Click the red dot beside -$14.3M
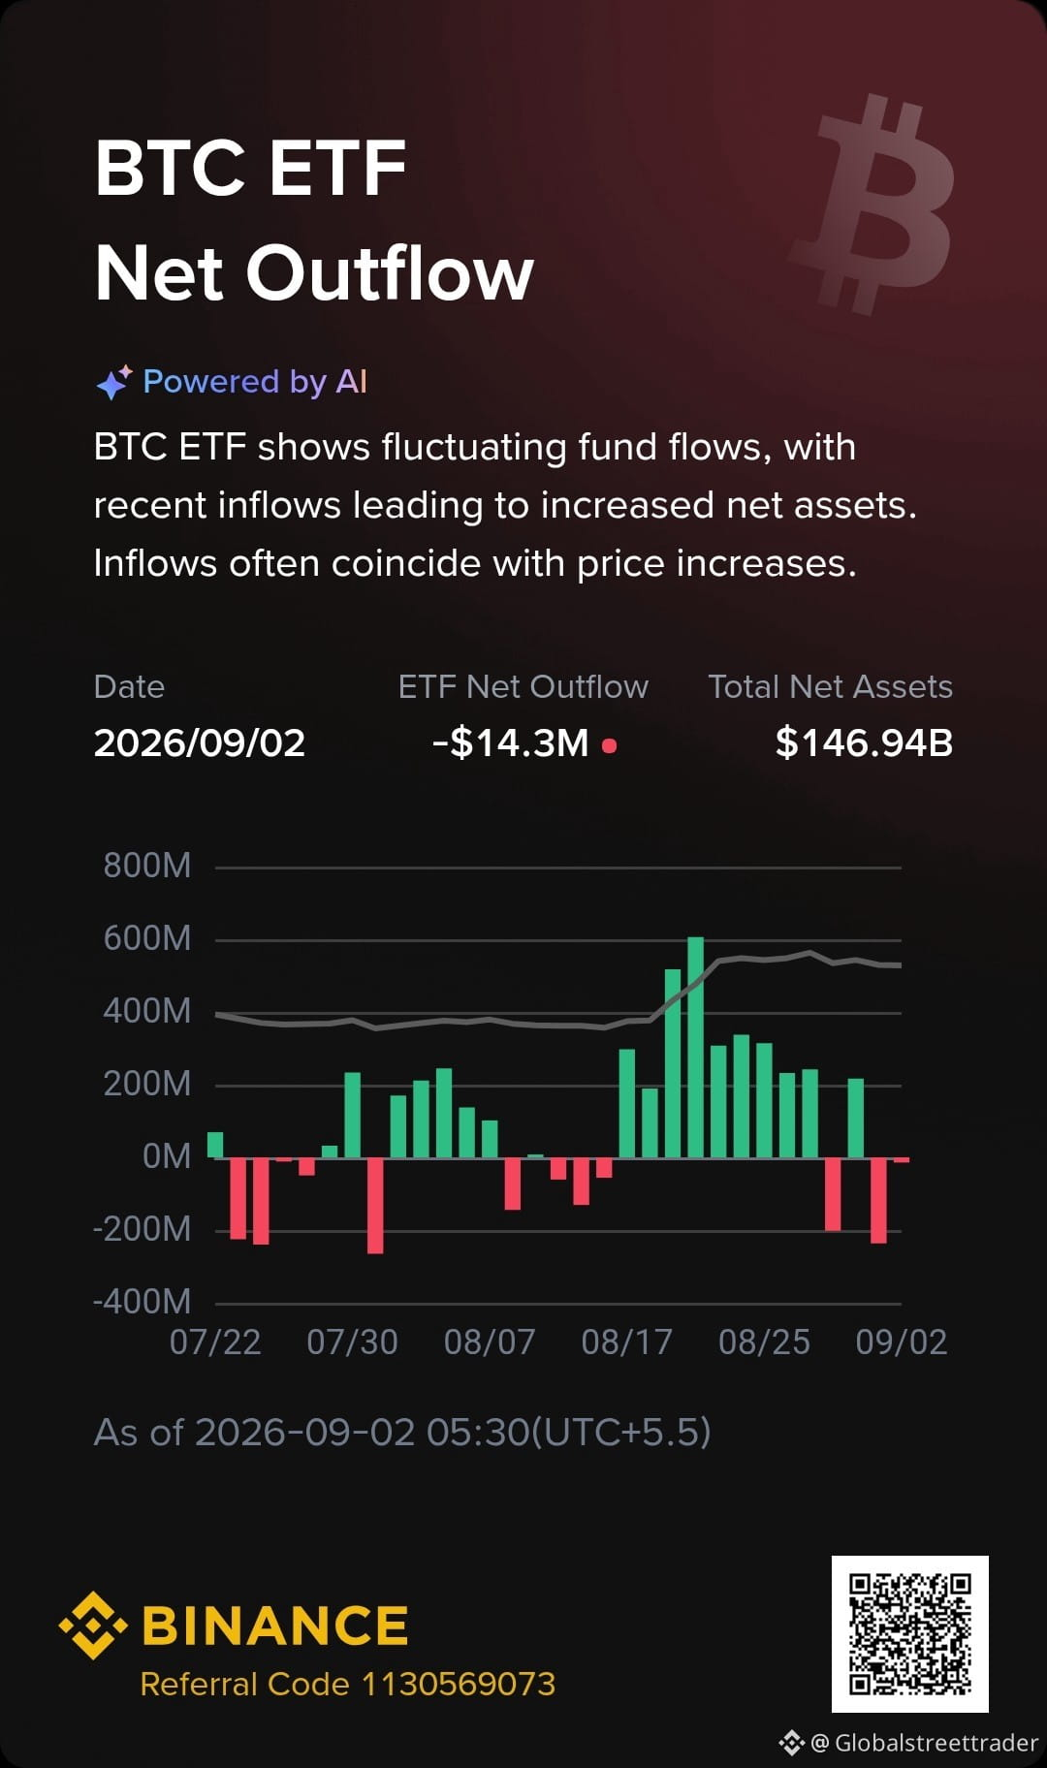 (x=609, y=745)
